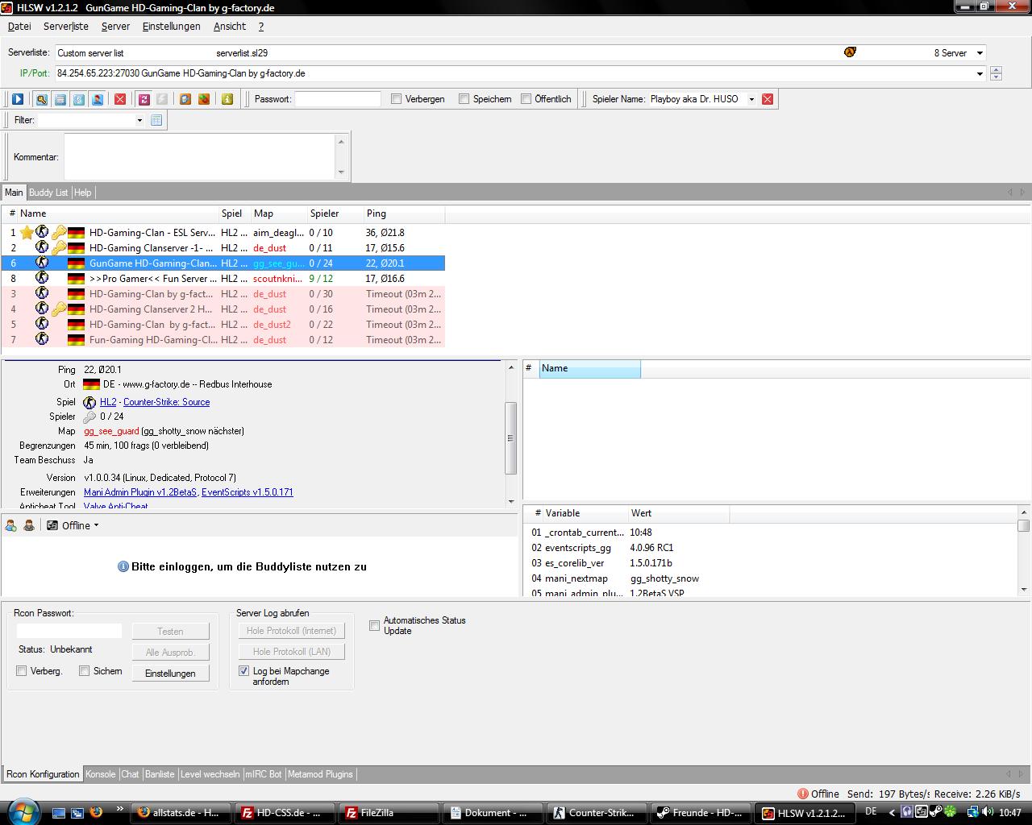The image size is (1032, 825).
Task: Click the red X next to player name
Action: [768, 99]
